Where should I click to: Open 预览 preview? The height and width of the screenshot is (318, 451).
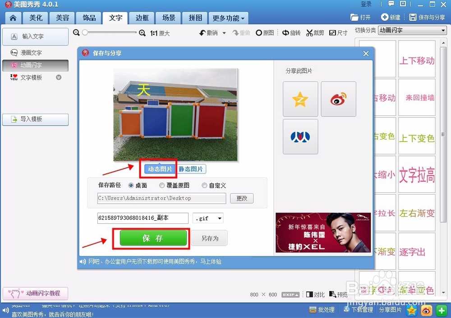[x=339, y=295]
